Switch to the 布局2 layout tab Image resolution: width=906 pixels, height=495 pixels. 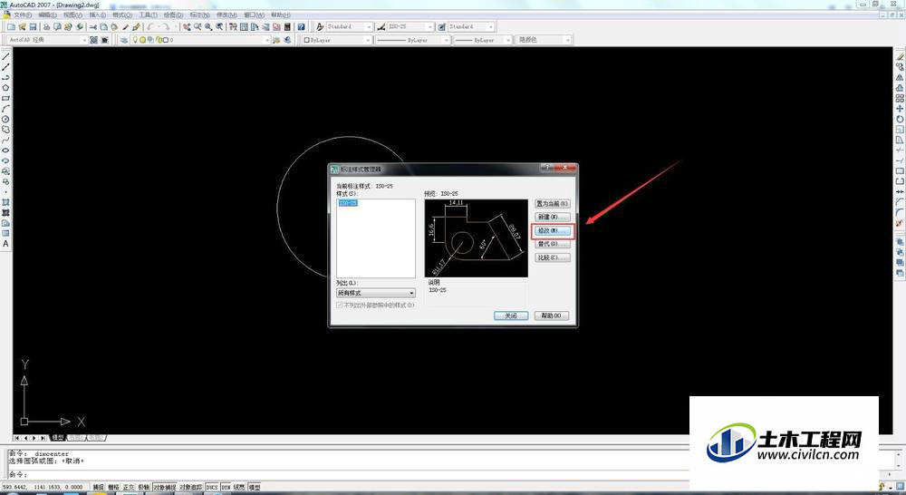coord(96,438)
